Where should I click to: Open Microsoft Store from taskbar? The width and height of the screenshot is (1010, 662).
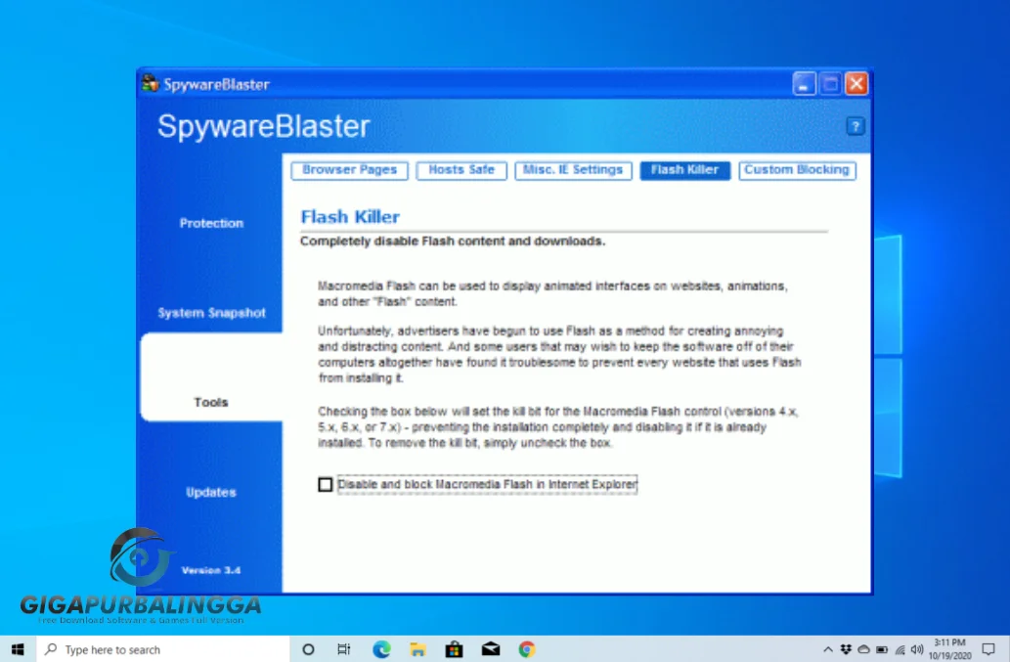[x=454, y=649]
